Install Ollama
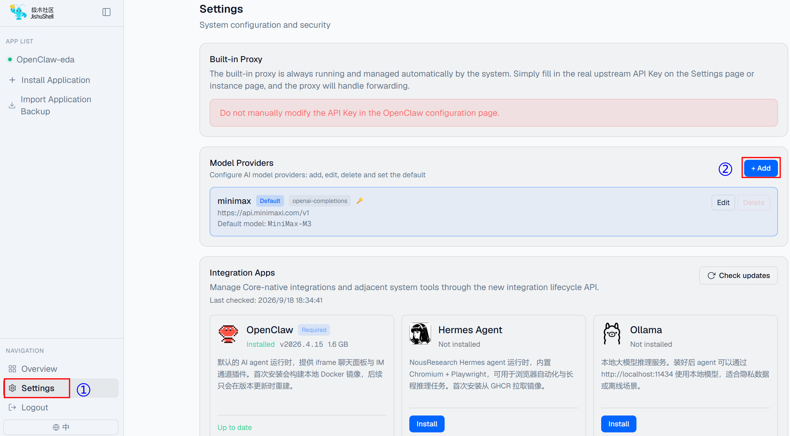Image resolution: width=790 pixels, height=436 pixels. 619,424
